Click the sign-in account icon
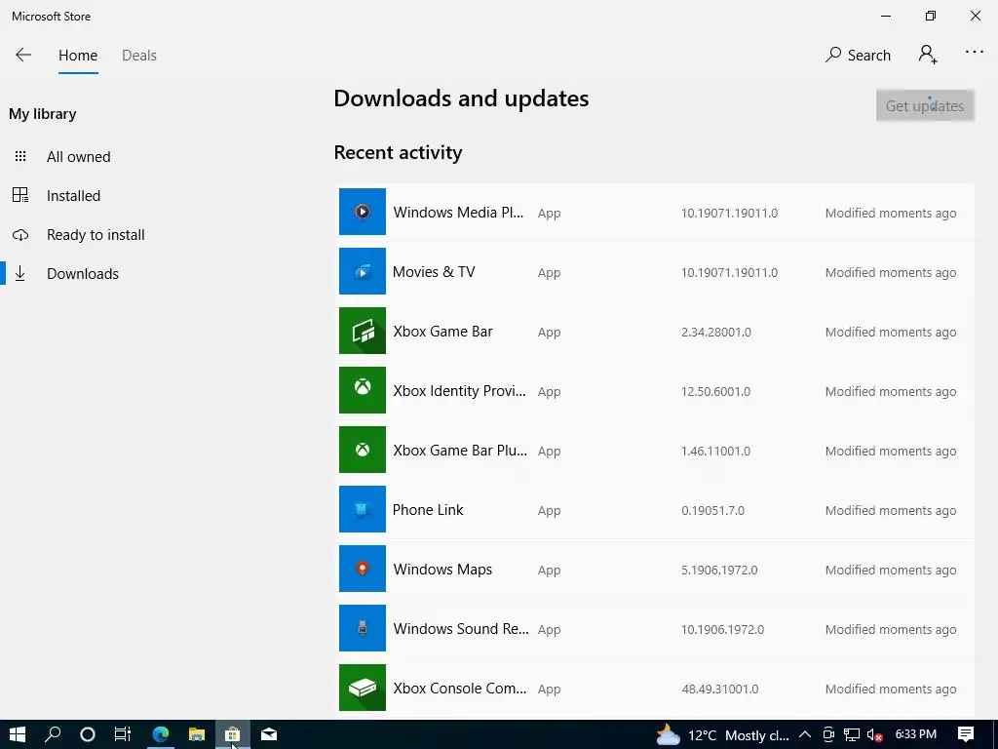 tap(928, 55)
